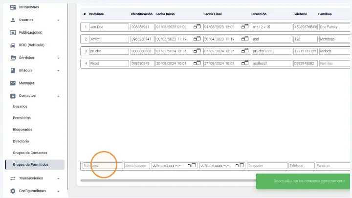Click the Mensajes envelope icon
The image size is (352, 198).
tap(13, 83)
